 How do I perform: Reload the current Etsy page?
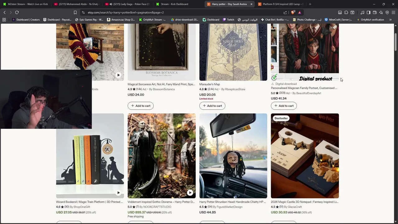(17, 12)
